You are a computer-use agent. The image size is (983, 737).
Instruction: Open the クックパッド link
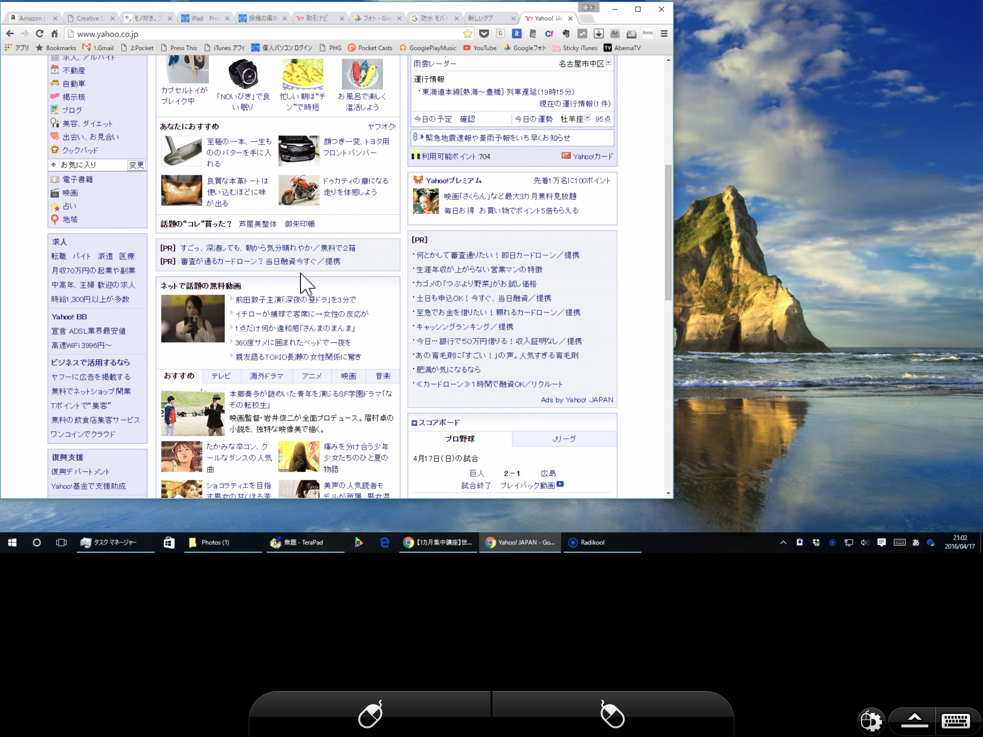coord(80,150)
